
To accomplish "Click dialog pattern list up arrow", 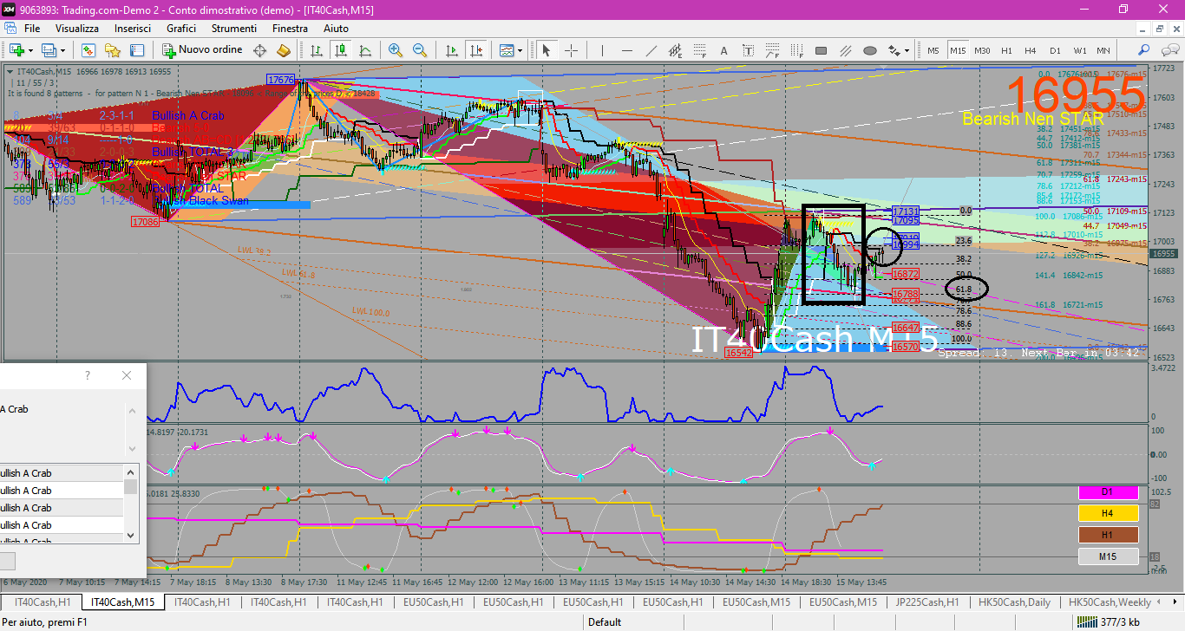I will (x=131, y=472).
